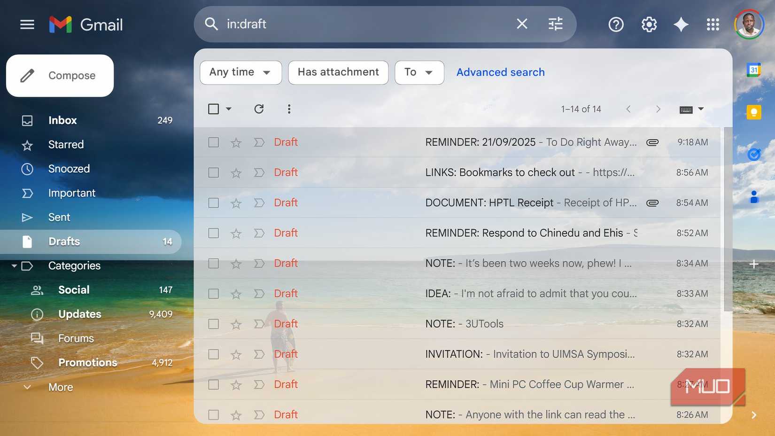The image size is (775, 436).
Task: Open the input tools keyboard dropdown arrow
Action: point(701,109)
